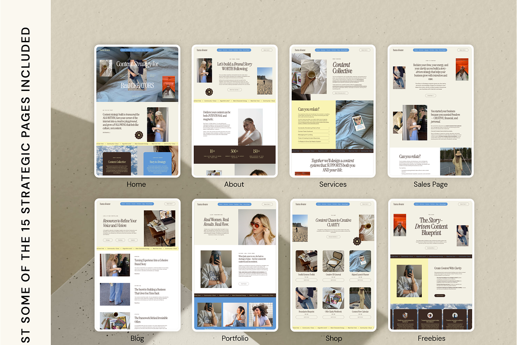
Task: Expand 'Content Feels Scattered' accordion row
Action: [x=313, y=131]
